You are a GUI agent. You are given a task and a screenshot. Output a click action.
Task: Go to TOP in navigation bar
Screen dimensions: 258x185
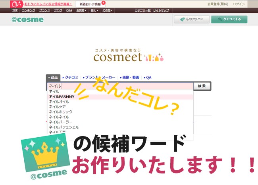pyautogui.click(x=15, y=10)
